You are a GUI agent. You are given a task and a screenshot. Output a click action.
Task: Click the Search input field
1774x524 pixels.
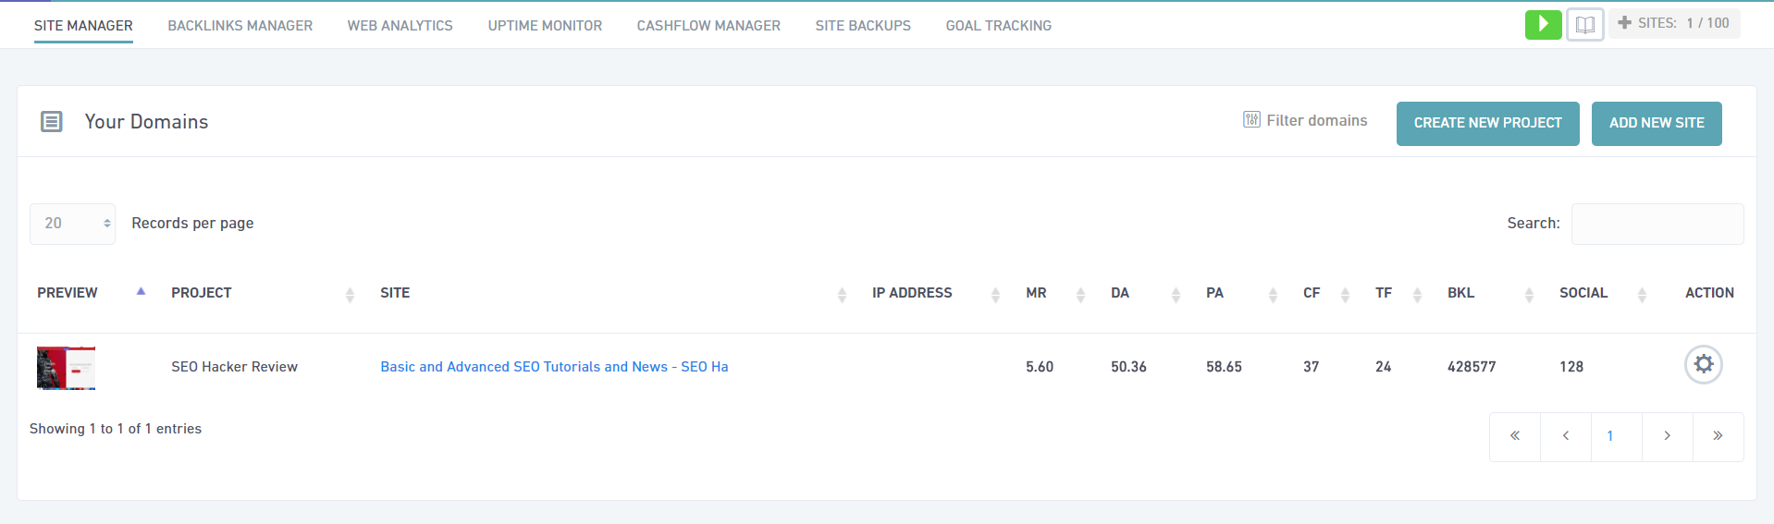1657,225
